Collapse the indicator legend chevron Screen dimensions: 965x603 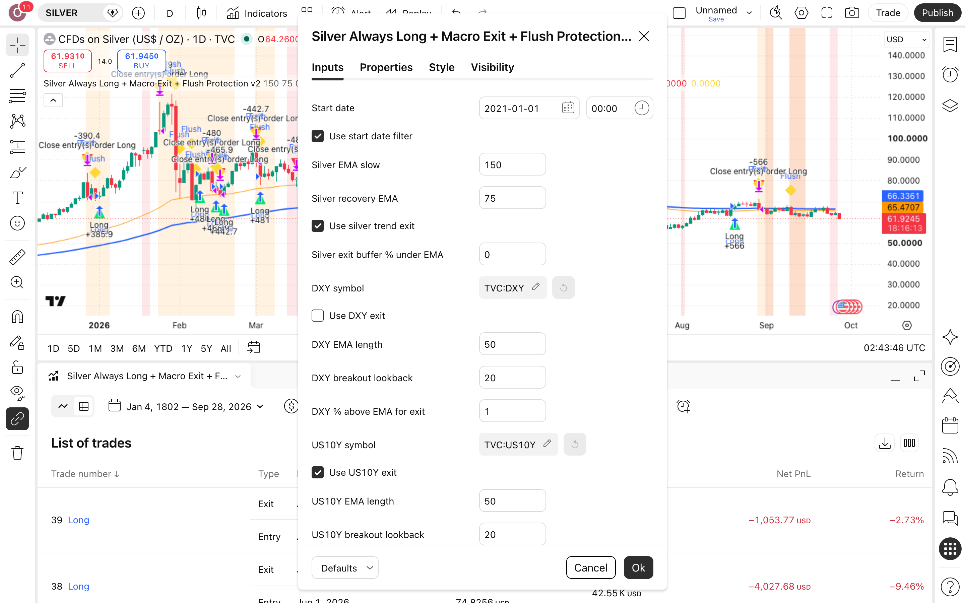click(x=53, y=100)
